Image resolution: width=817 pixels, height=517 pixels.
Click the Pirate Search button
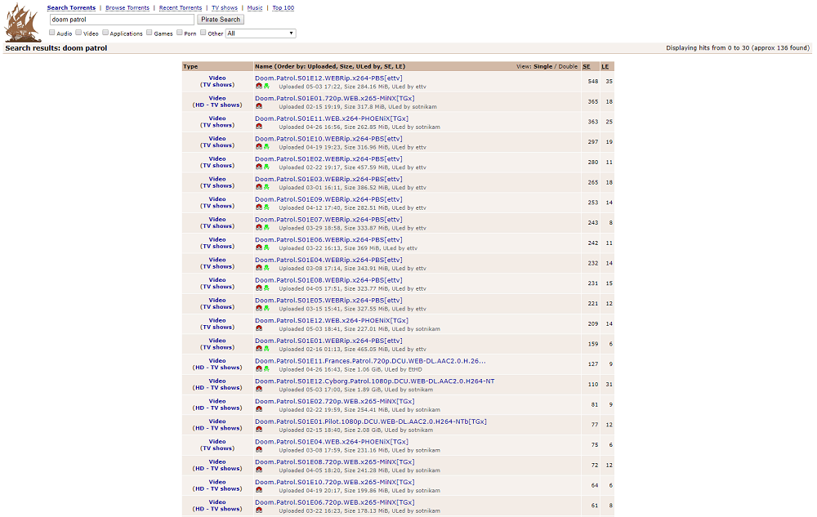tap(221, 20)
